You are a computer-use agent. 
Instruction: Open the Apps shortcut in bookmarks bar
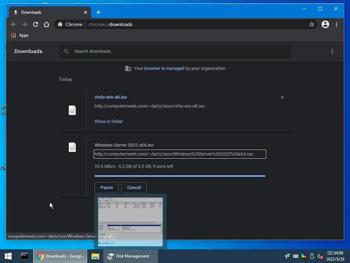pyautogui.click(x=20, y=35)
